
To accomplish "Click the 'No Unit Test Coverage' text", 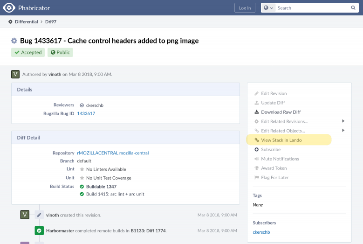I will 109,178.
